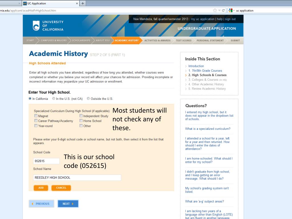This screenshot has height=219, width=292.
Task: Open new browser tab with plus icon
Action: (x=83, y=3)
